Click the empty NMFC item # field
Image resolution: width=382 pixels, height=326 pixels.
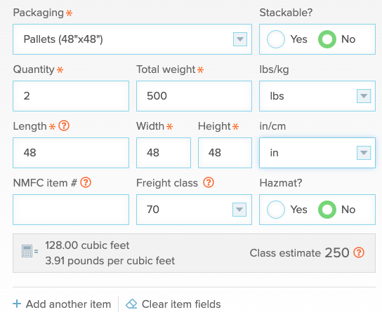tap(71, 210)
